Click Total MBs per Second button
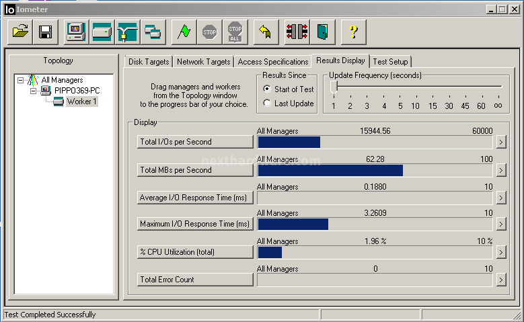 tap(195, 170)
